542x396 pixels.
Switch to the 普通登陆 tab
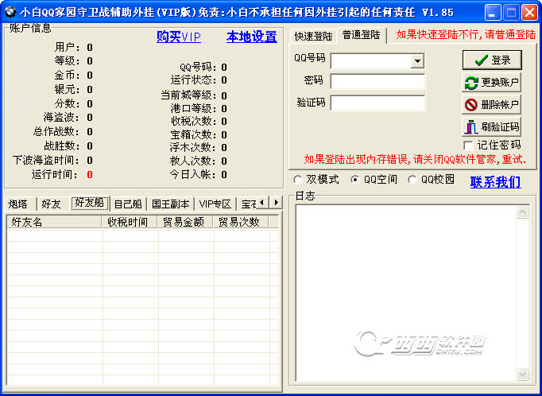click(362, 34)
